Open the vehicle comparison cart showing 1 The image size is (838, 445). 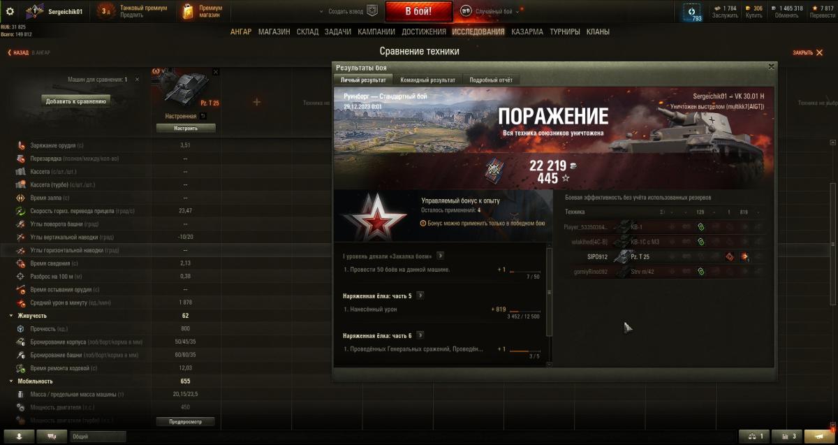tap(756, 436)
